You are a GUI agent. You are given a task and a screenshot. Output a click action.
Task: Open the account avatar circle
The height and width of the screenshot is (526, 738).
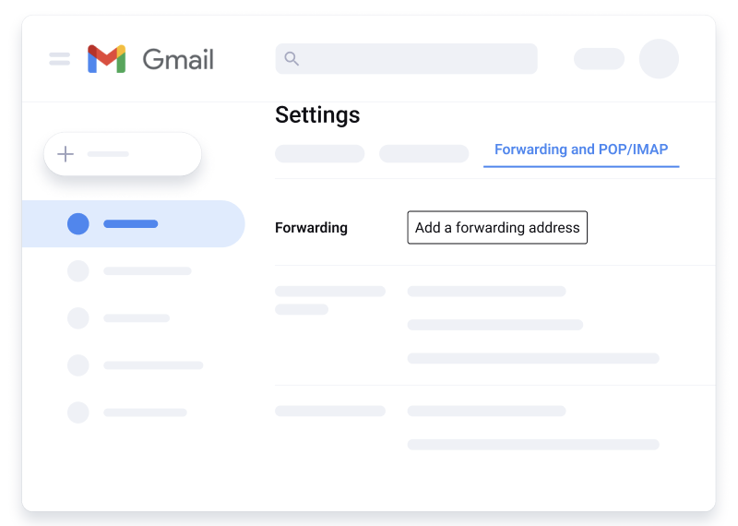pyautogui.click(x=659, y=59)
